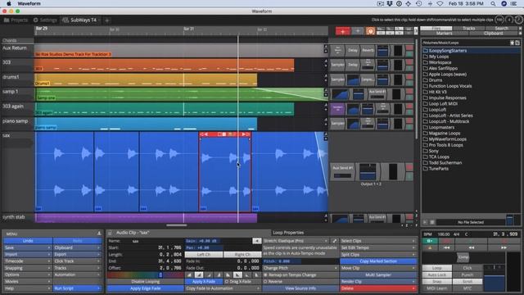Toggle Remap on Tempo Change option
The image size is (524, 295).
(x=300, y=275)
